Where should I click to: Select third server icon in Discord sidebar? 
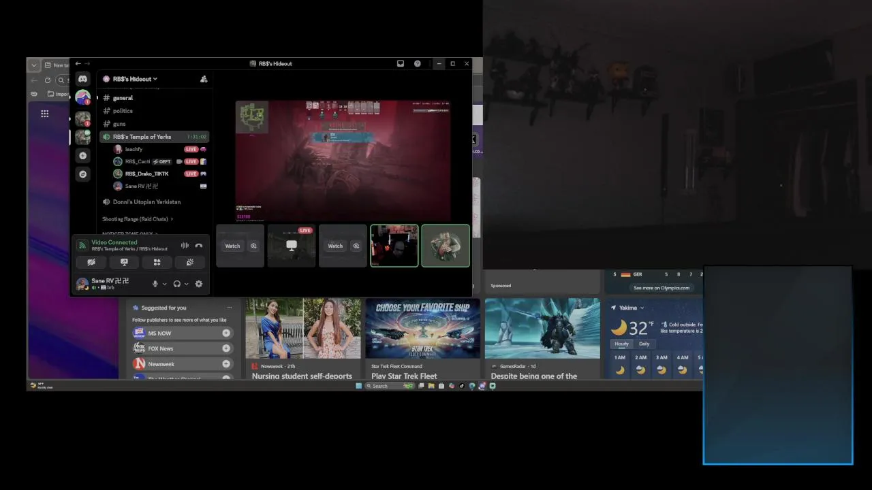82,137
